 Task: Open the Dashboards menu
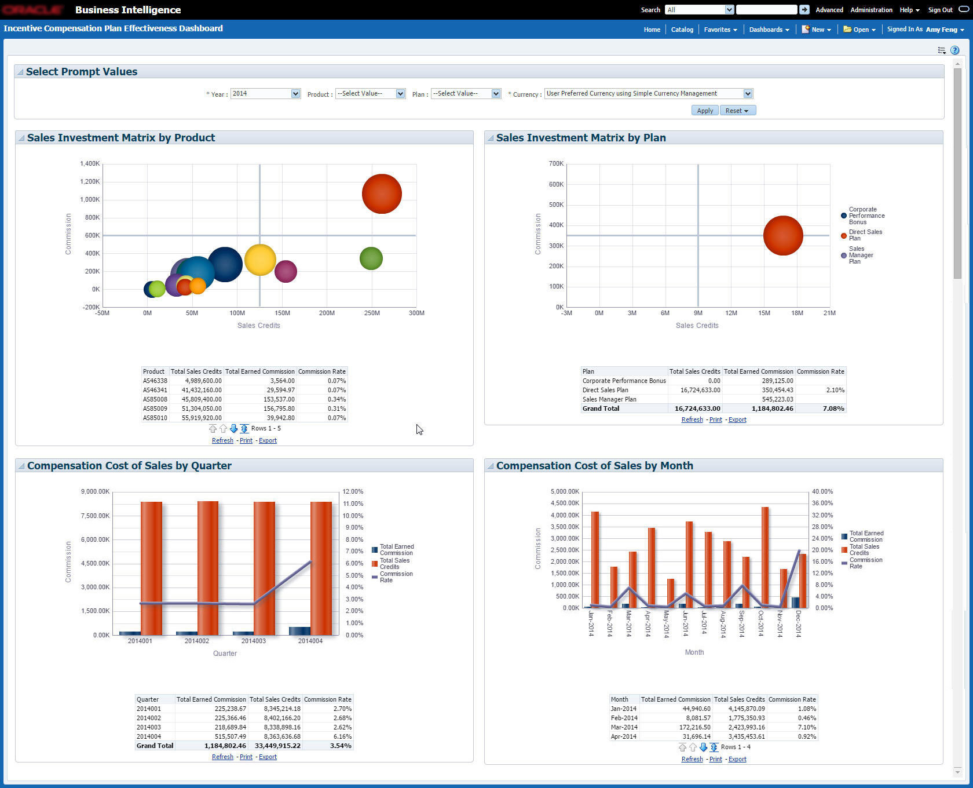769,30
